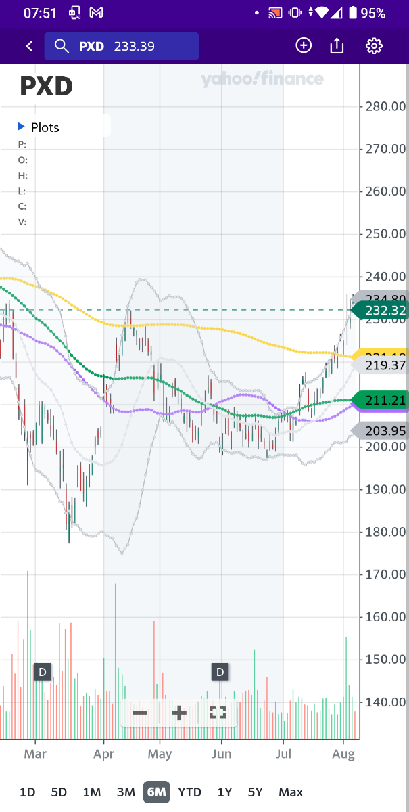Enter fullscreen chart mode icon
The width and height of the screenshot is (409, 812).
pyautogui.click(x=217, y=713)
